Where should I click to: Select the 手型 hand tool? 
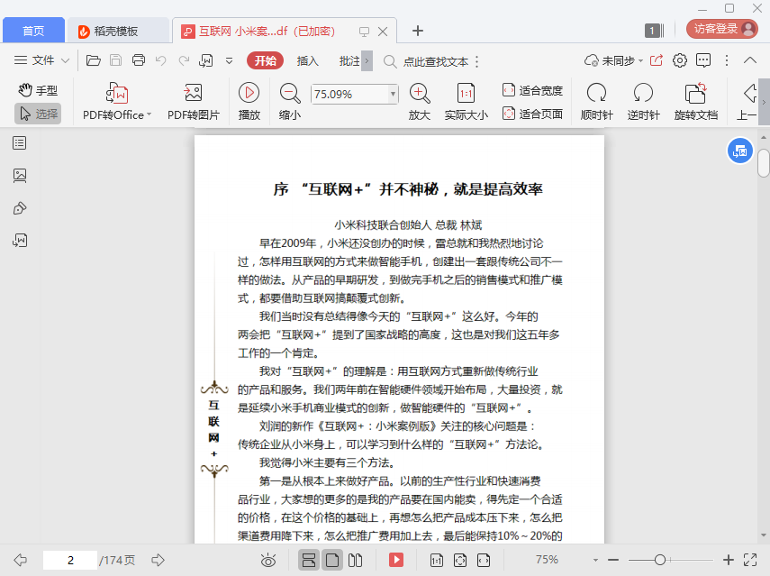tap(38, 90)
